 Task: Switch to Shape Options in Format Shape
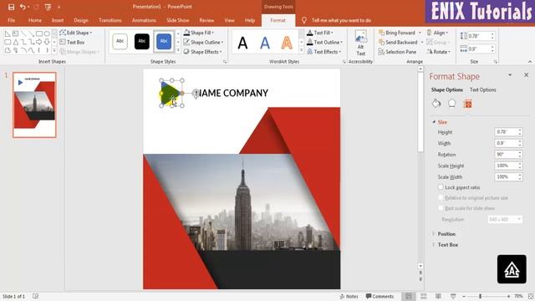tap(447, 89)
